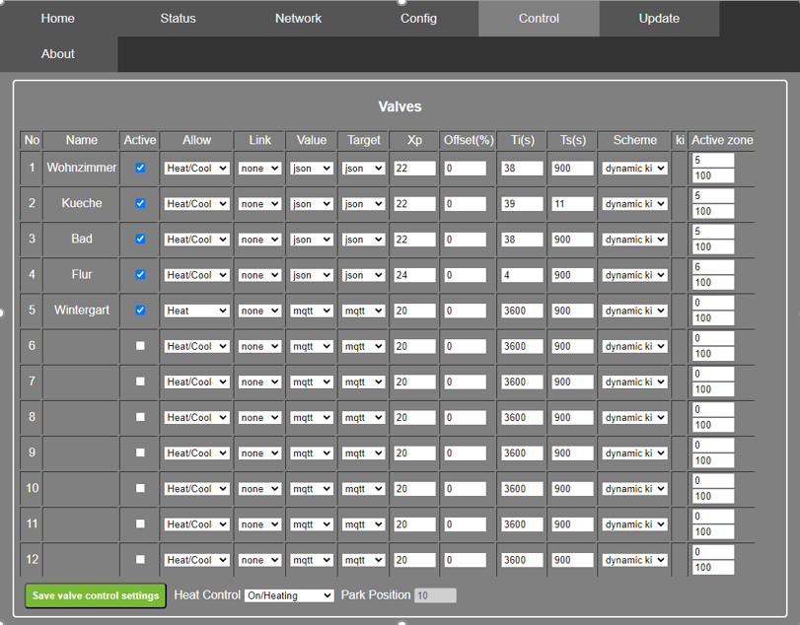Click the Kueche name cell
The height and width of the screenshot is (625, 800).
pos(82,203)
